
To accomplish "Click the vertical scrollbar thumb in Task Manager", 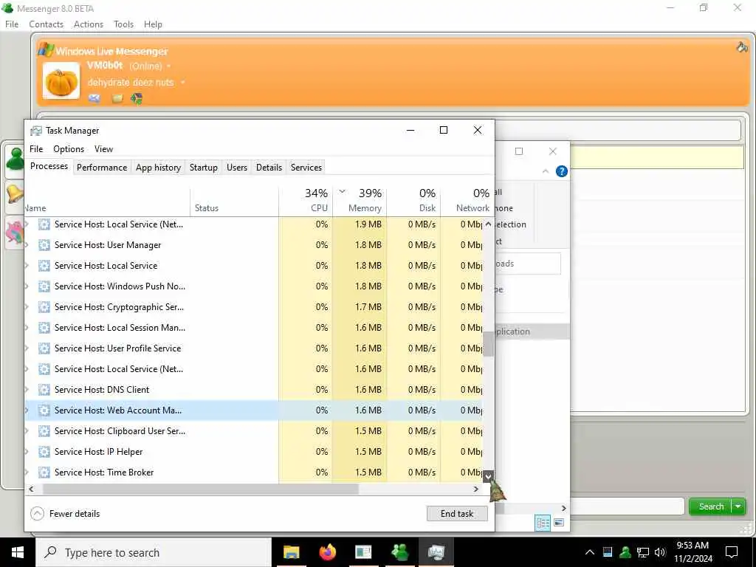I will pos(489,343).
